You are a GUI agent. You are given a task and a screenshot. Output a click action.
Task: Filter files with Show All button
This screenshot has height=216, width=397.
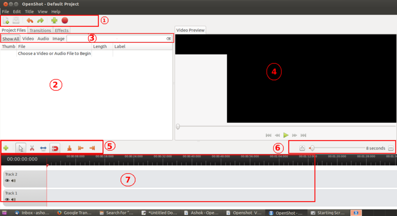10,39
